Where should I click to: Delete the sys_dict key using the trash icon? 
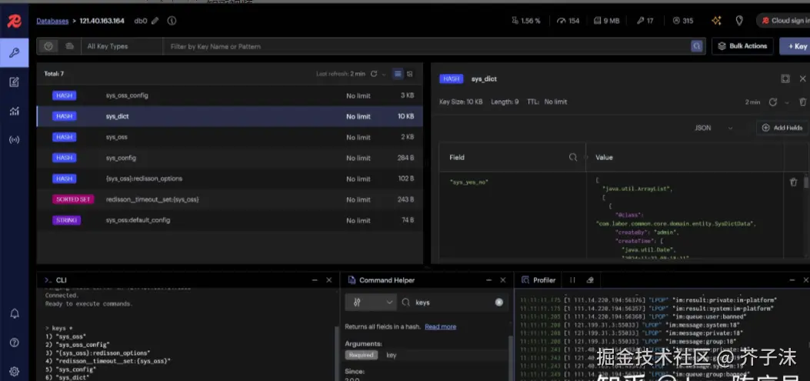[803, 102]
